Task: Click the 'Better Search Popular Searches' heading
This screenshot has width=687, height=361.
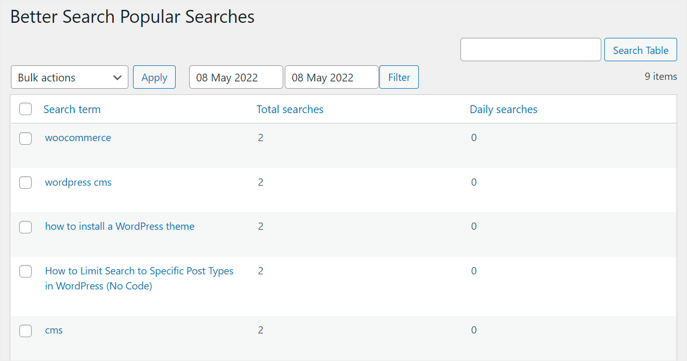Action: point(133,17)
